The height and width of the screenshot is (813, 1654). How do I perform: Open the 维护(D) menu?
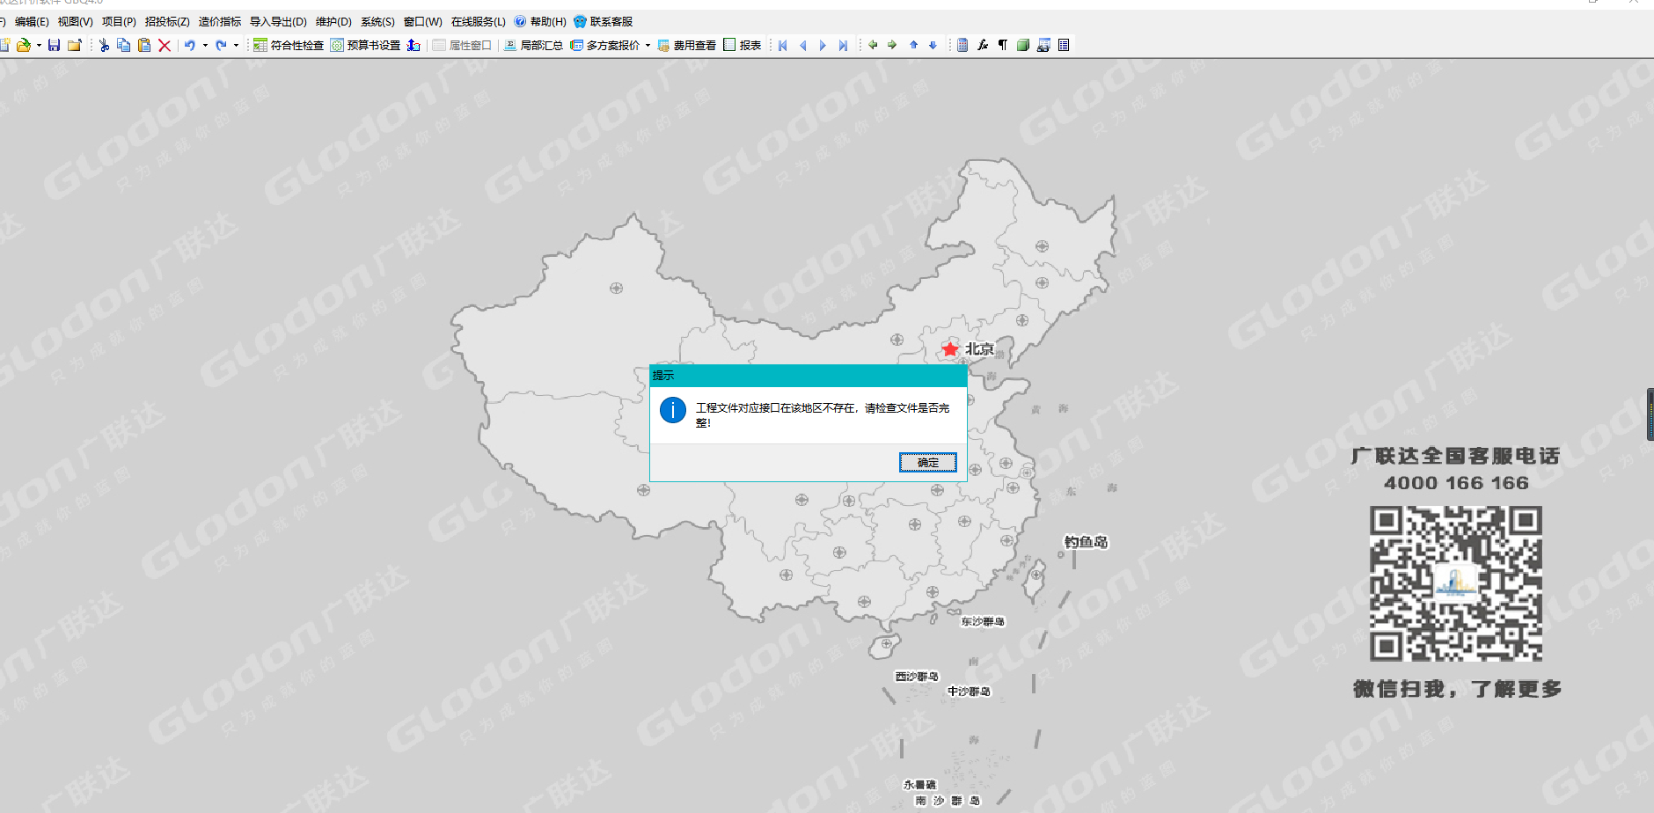pos(333,21)
